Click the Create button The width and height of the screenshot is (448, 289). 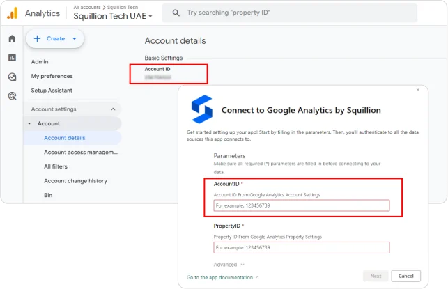pos(55,38)
